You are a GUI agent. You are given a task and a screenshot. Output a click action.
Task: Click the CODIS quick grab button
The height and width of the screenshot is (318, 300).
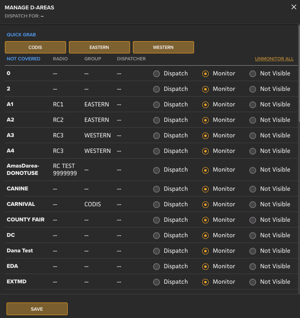click(35, 47)
